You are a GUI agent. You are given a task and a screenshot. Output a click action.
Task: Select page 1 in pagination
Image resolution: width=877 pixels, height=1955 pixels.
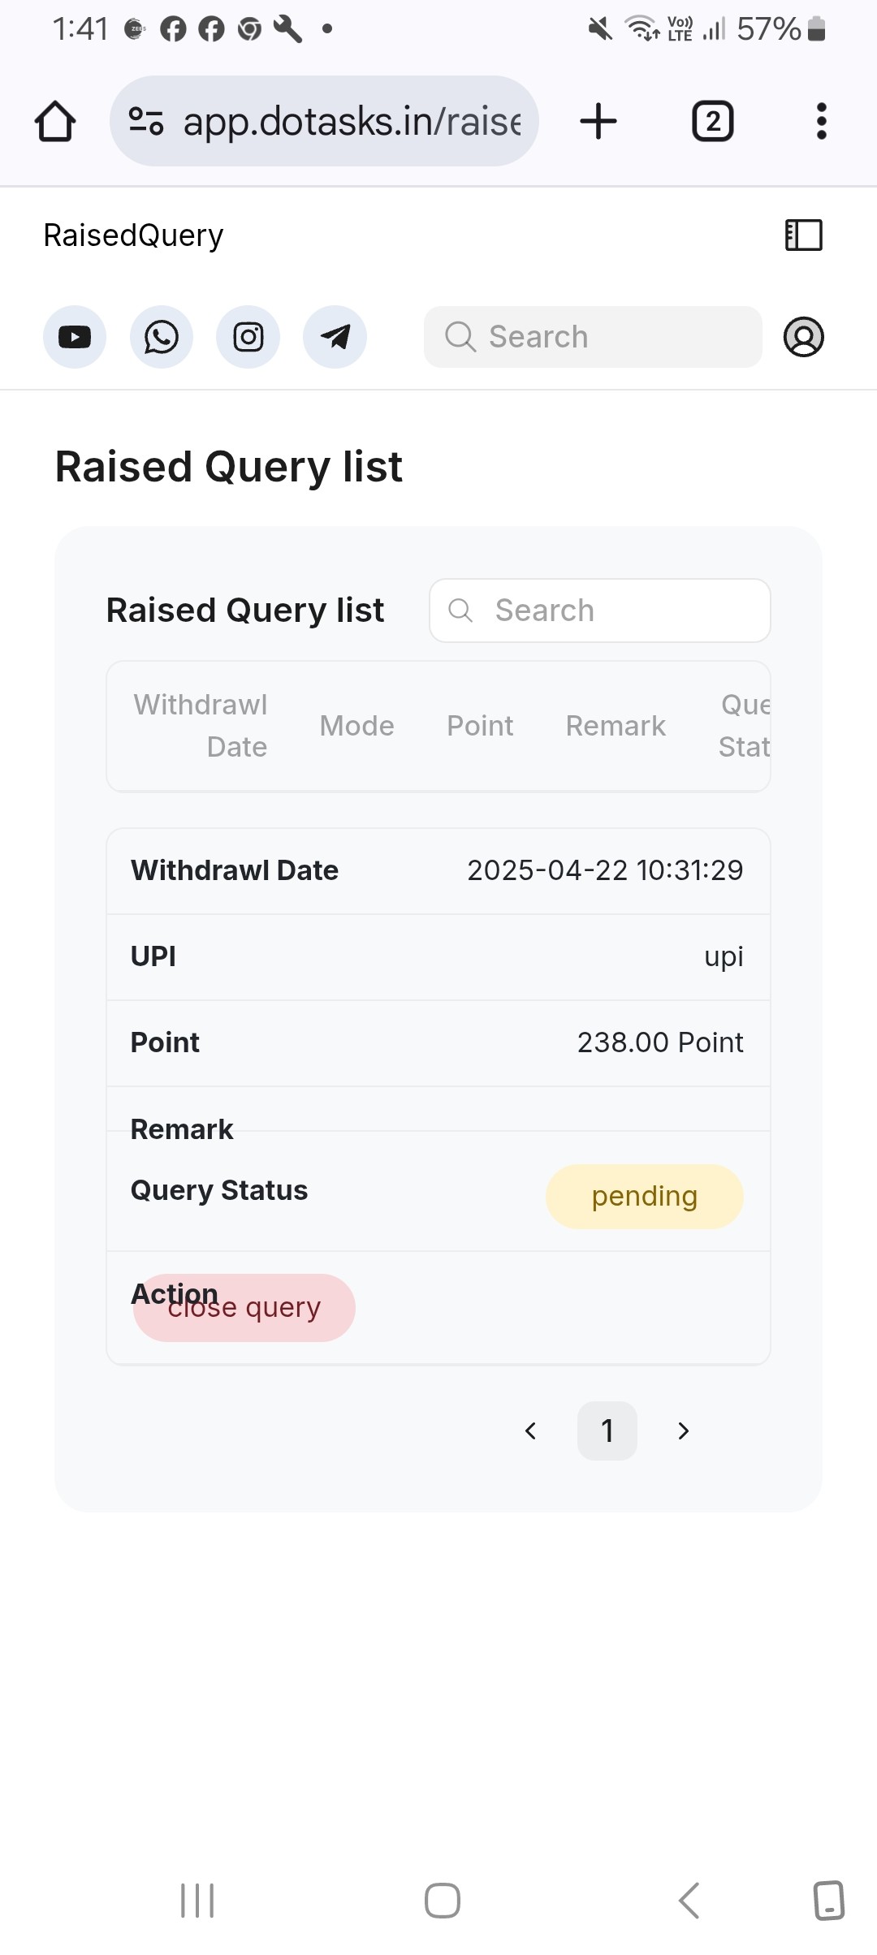pyautogui.click(x=607, y=1431)
